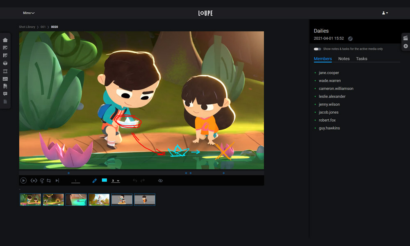This screenshot has height=246, width=410.
Task: Click the copy link icon beside the date
Action: (x=350, y=39)
